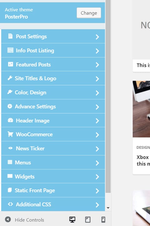Switch to mobile preview mode

click(103, 220)
